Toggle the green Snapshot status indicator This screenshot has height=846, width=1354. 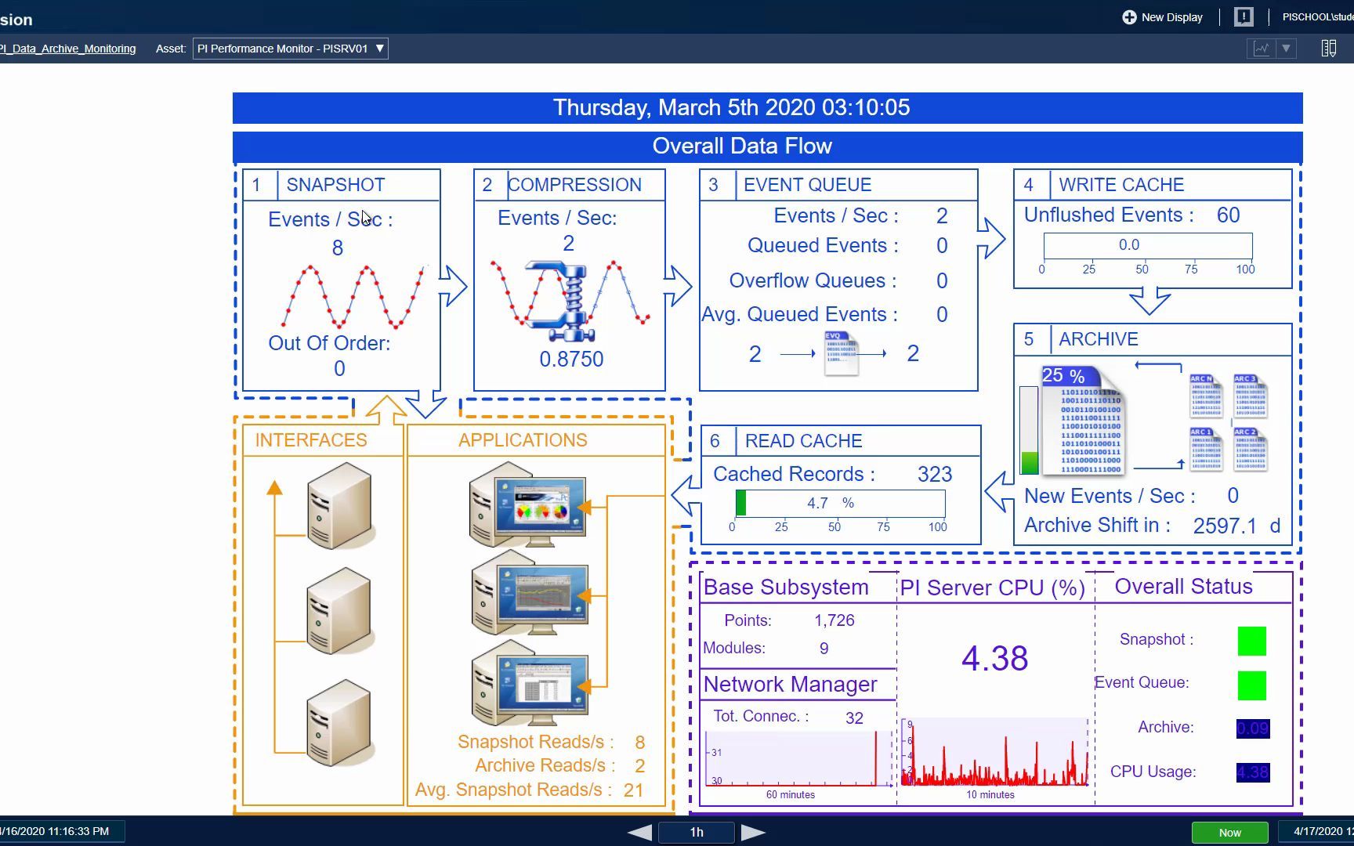point(1251,641)
